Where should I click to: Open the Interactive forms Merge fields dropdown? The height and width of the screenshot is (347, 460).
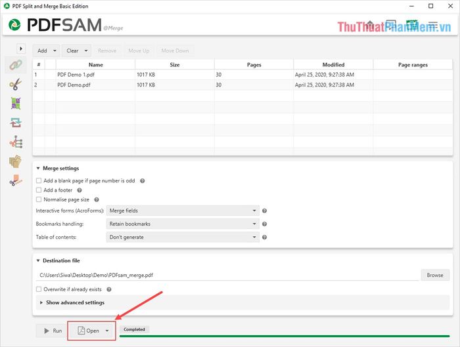(x=182, y=211)
